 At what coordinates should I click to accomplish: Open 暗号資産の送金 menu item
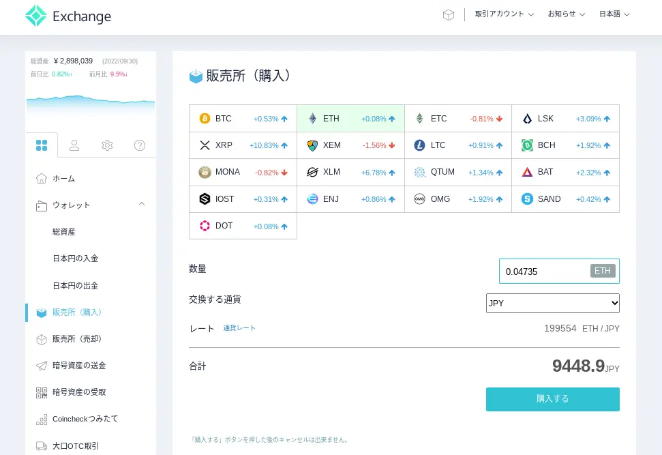pos(79,366)
